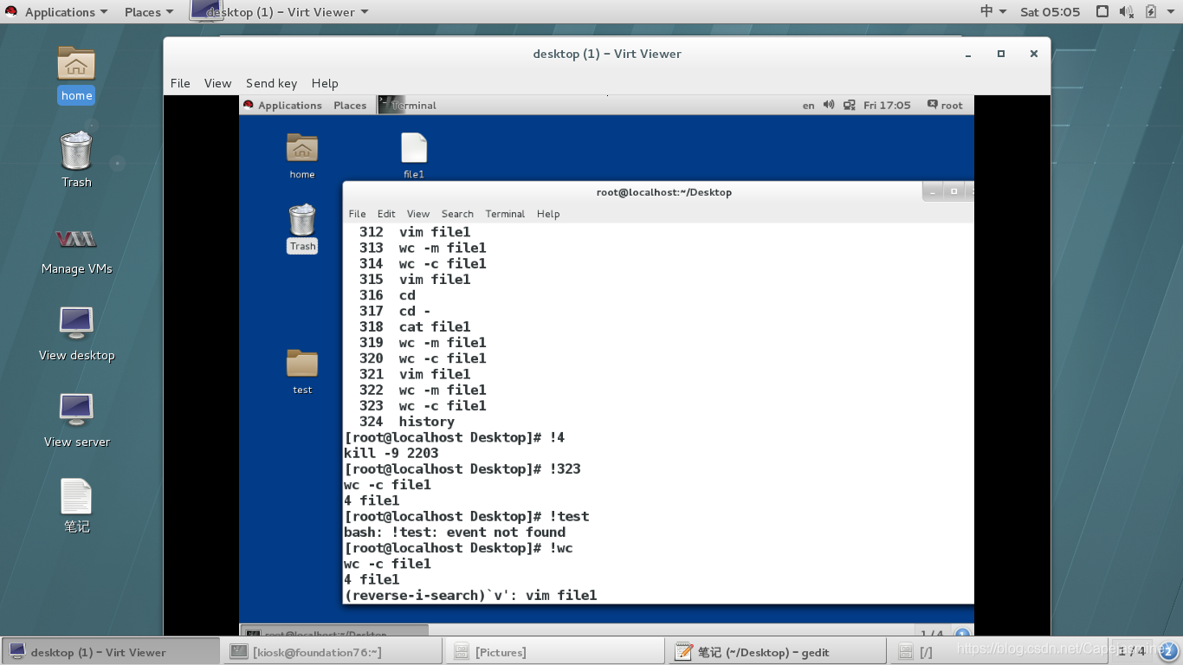Switch to kiosk@foundation76 terminal taskbar button
1183x665 pixels.
[333, 652]
